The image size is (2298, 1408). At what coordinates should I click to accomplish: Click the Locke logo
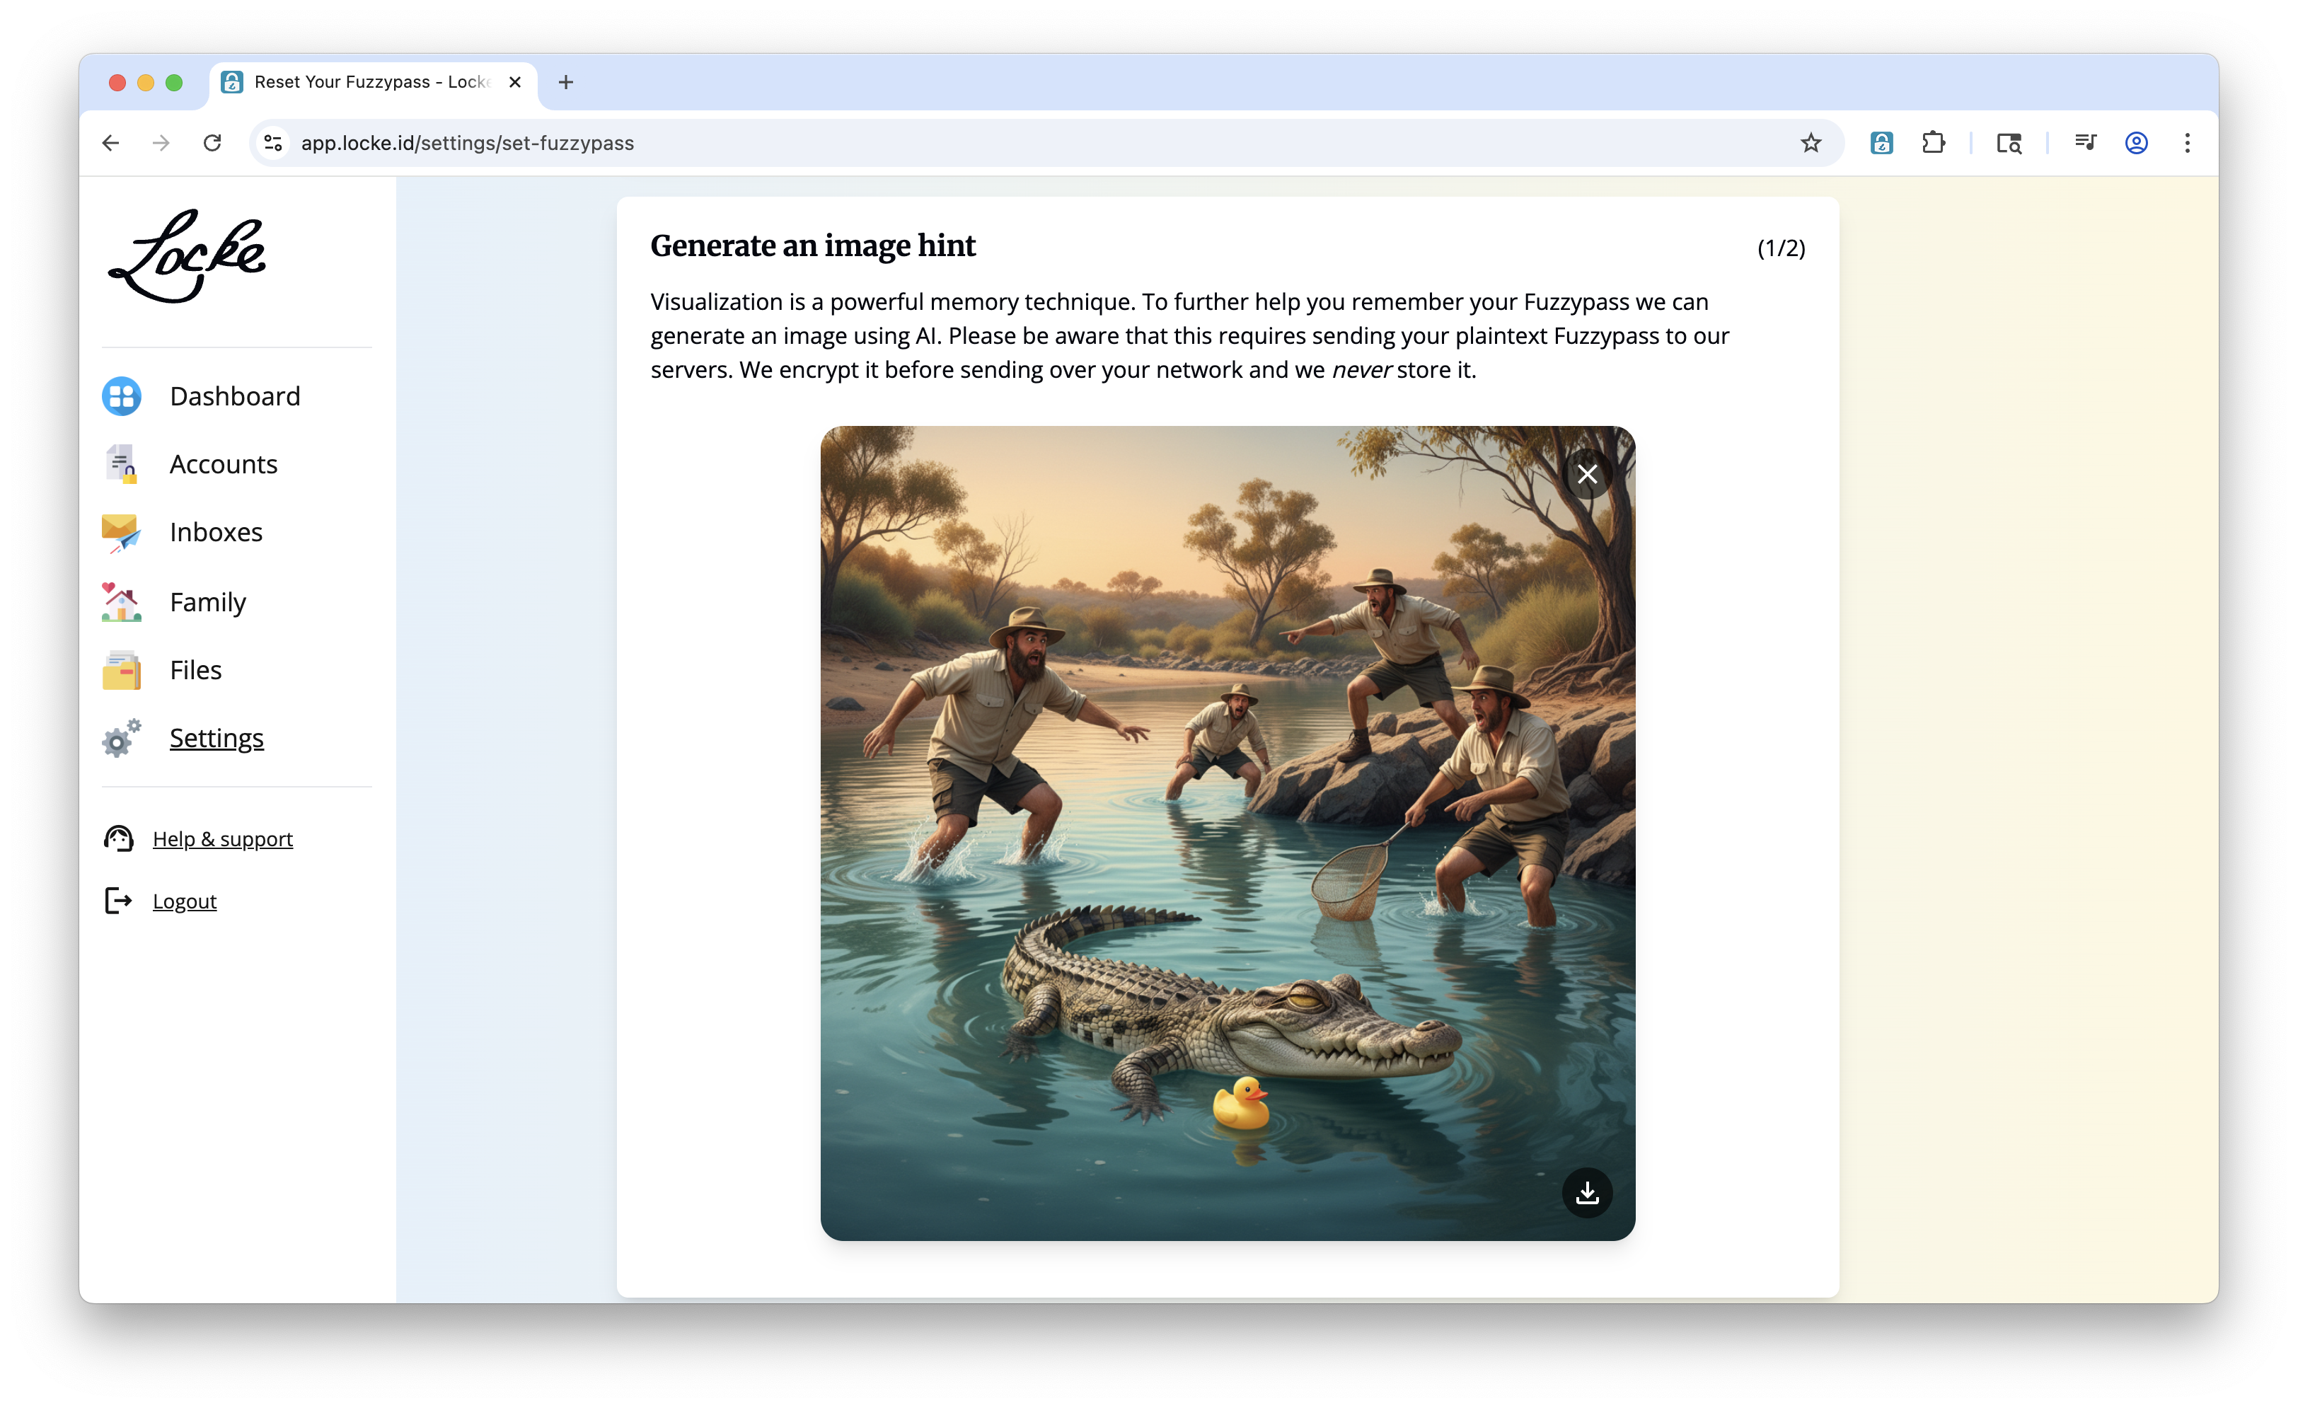click(x=187, y=256)
